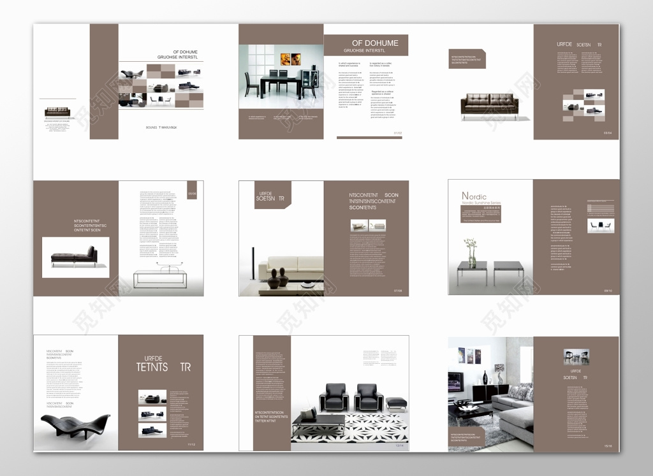The image size is (653, 476).
Task: Click the BOUNES T WARUSBQII caption text
Action: point(161,127)
